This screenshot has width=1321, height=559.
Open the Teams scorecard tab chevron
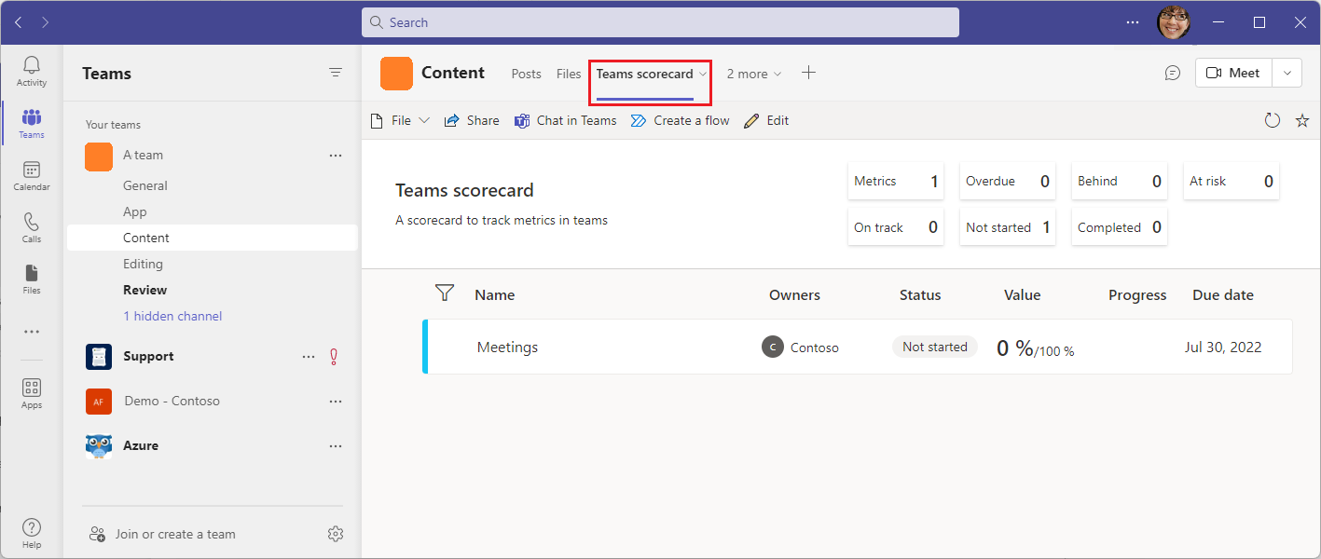coord(703,74)
